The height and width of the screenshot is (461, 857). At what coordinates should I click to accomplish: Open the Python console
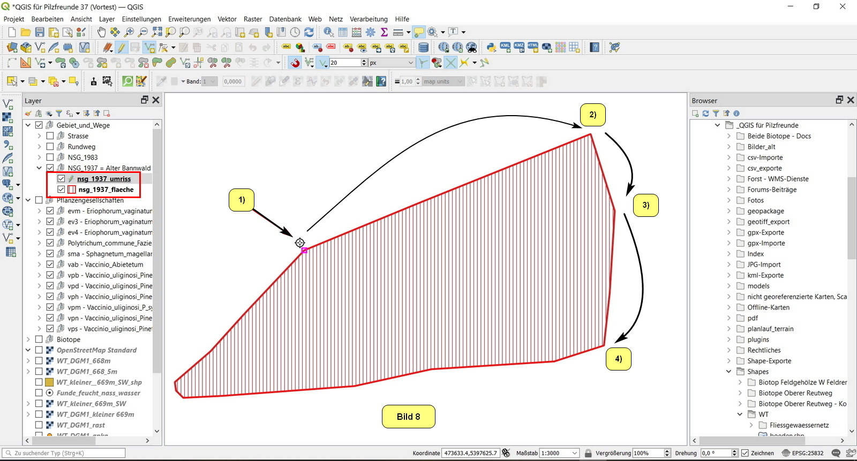(x=491, y=48)
